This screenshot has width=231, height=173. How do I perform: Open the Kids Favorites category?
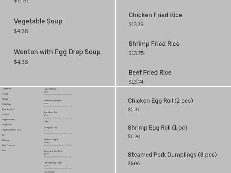coord(8,145)
